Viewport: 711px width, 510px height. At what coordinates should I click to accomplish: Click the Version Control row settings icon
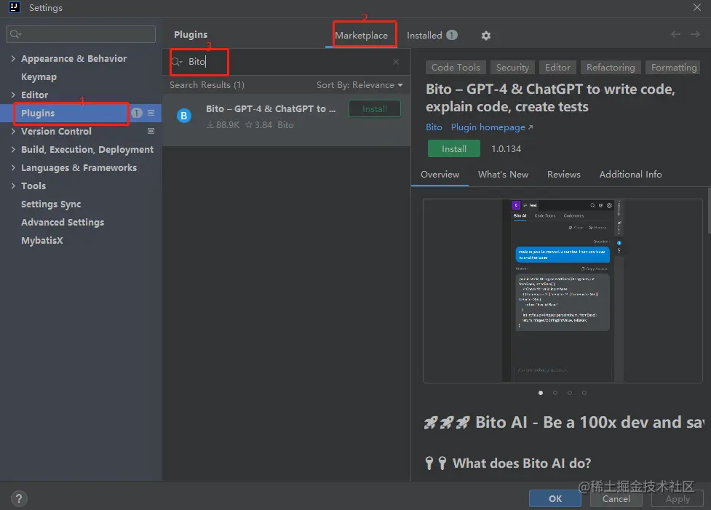pyautogui.click(x=151, y=131)
